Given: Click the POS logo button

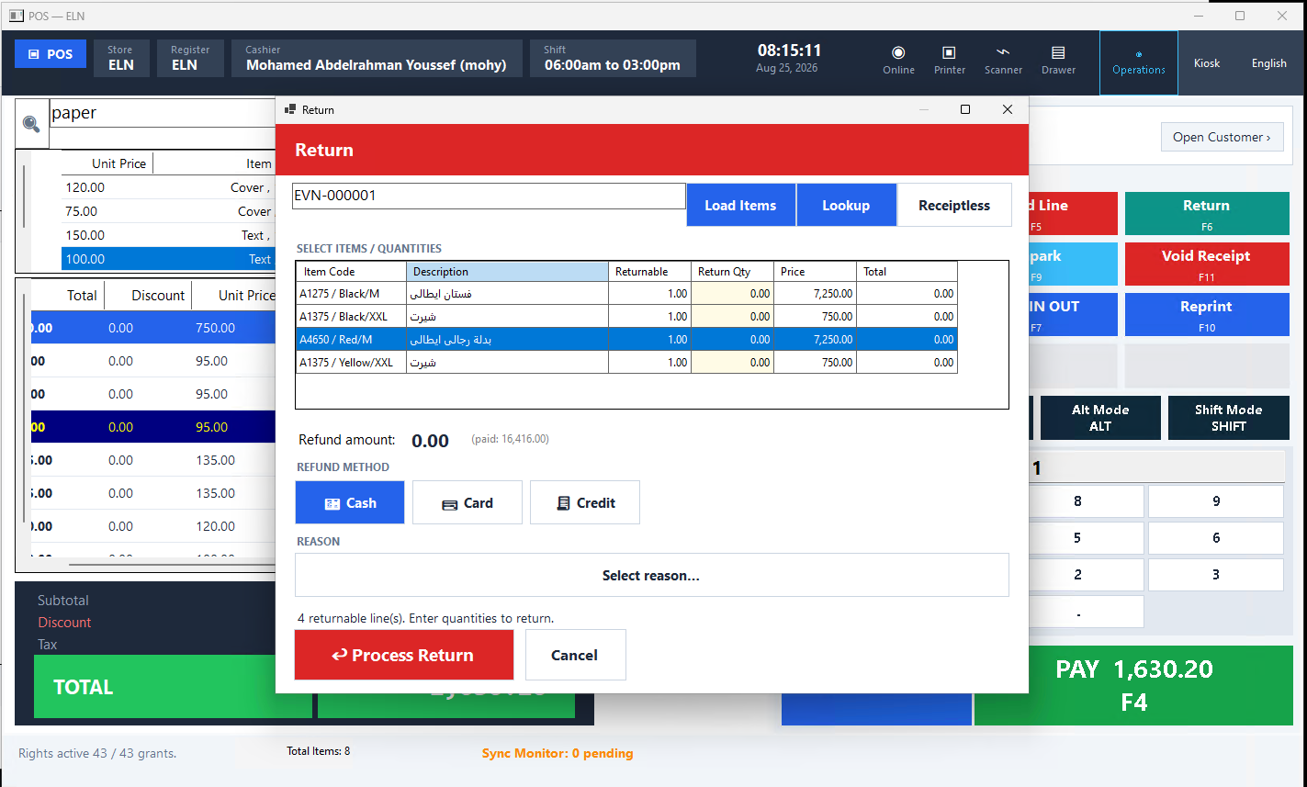Looking at the screenshot, I should [51, 54].
